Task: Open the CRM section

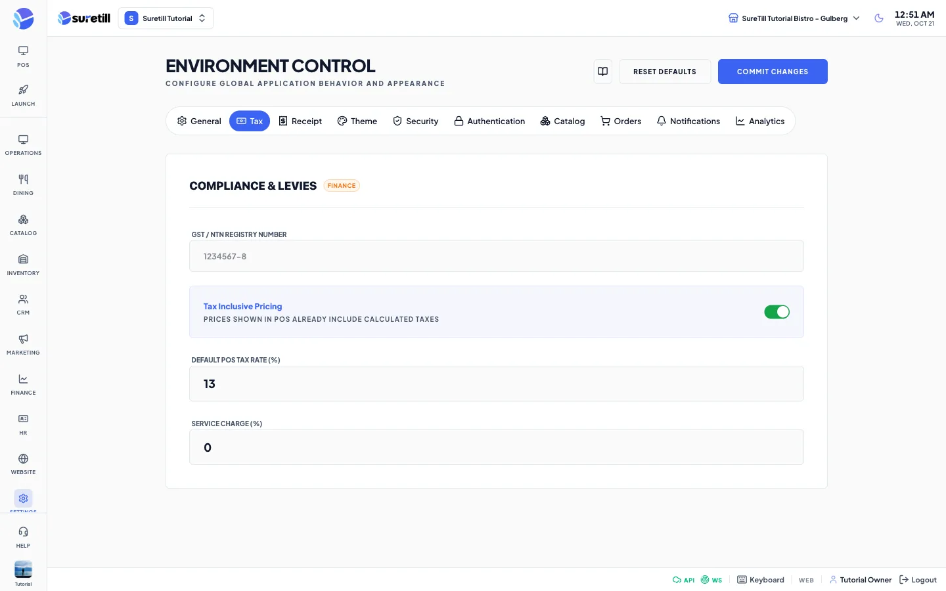Action: 23,305
